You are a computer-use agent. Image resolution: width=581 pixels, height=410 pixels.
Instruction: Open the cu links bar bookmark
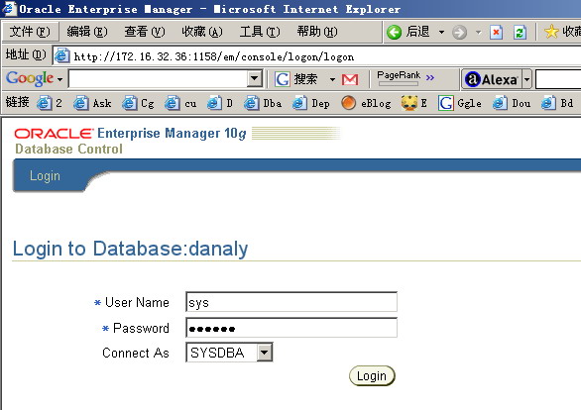(180, 103)
